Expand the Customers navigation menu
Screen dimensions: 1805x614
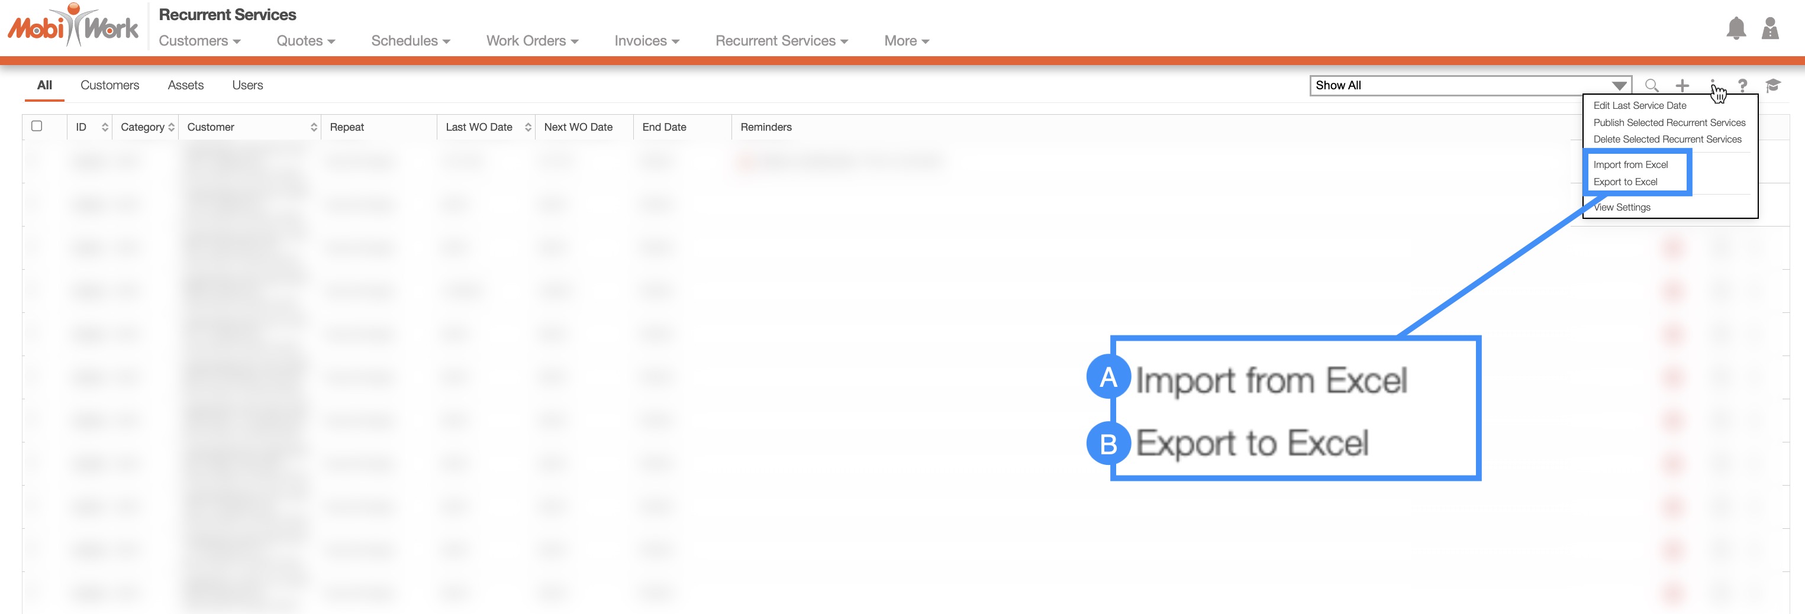199,41
